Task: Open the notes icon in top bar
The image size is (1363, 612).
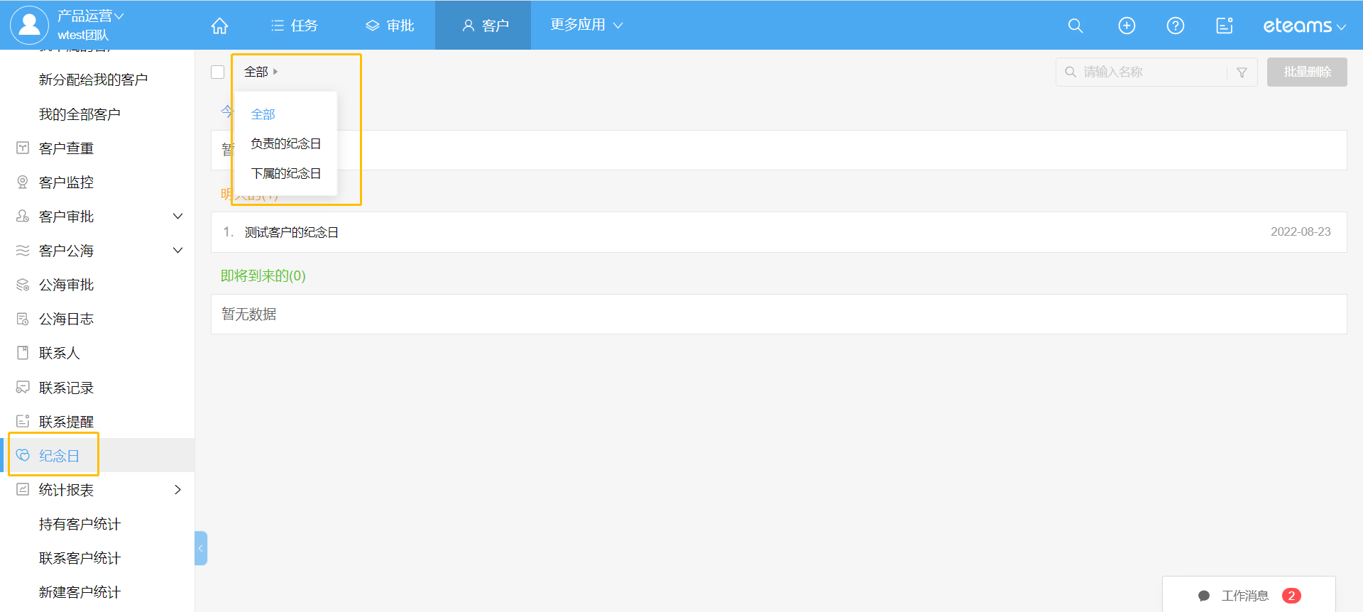Action: [x=1224, y=26]
